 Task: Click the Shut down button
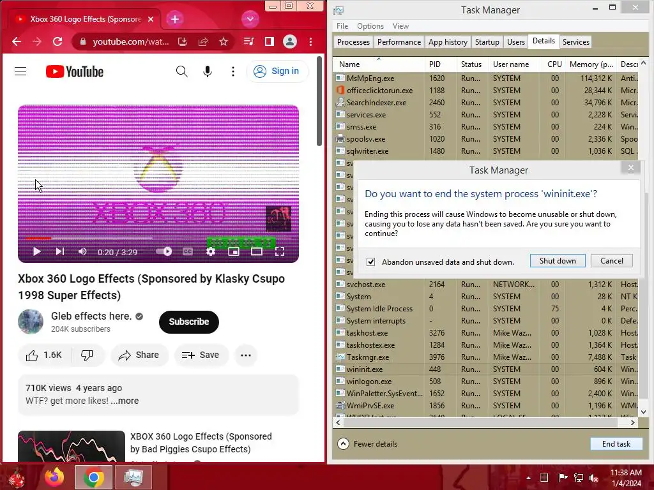(558, 261)
